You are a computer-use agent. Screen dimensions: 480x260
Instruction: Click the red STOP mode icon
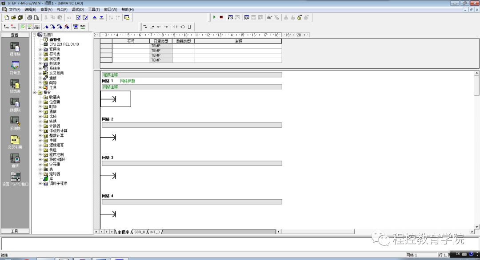pyautogui.click(x=221, y=17)
